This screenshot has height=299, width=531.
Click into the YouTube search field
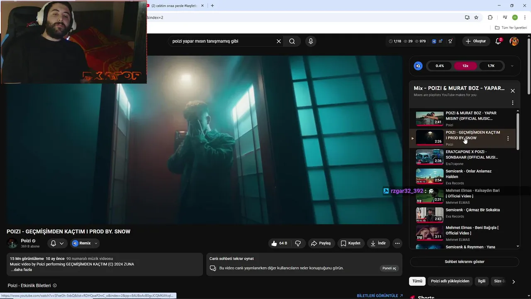(x=222, y=41)
